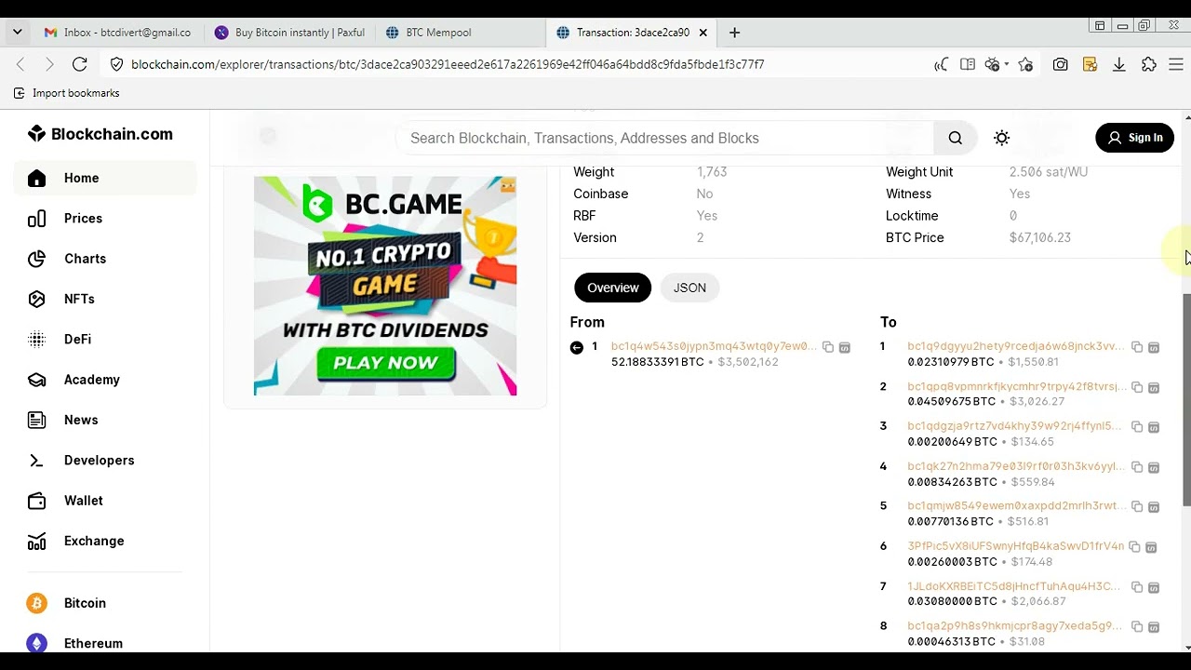Toggle light/dark theme sun icon
The height and width of the screenshot is (670, 1191).
point(1001,138)
